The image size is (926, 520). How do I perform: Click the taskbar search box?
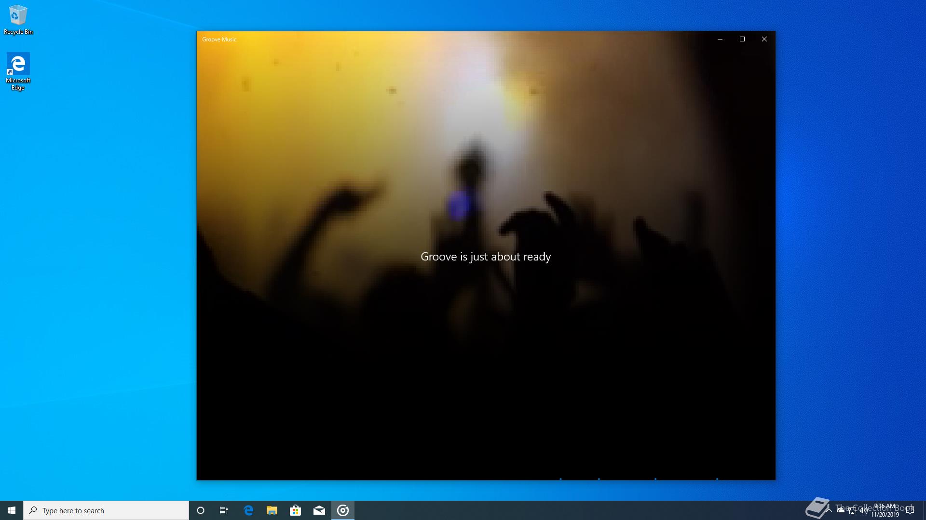pyautogui.click(x=106, y=510)
